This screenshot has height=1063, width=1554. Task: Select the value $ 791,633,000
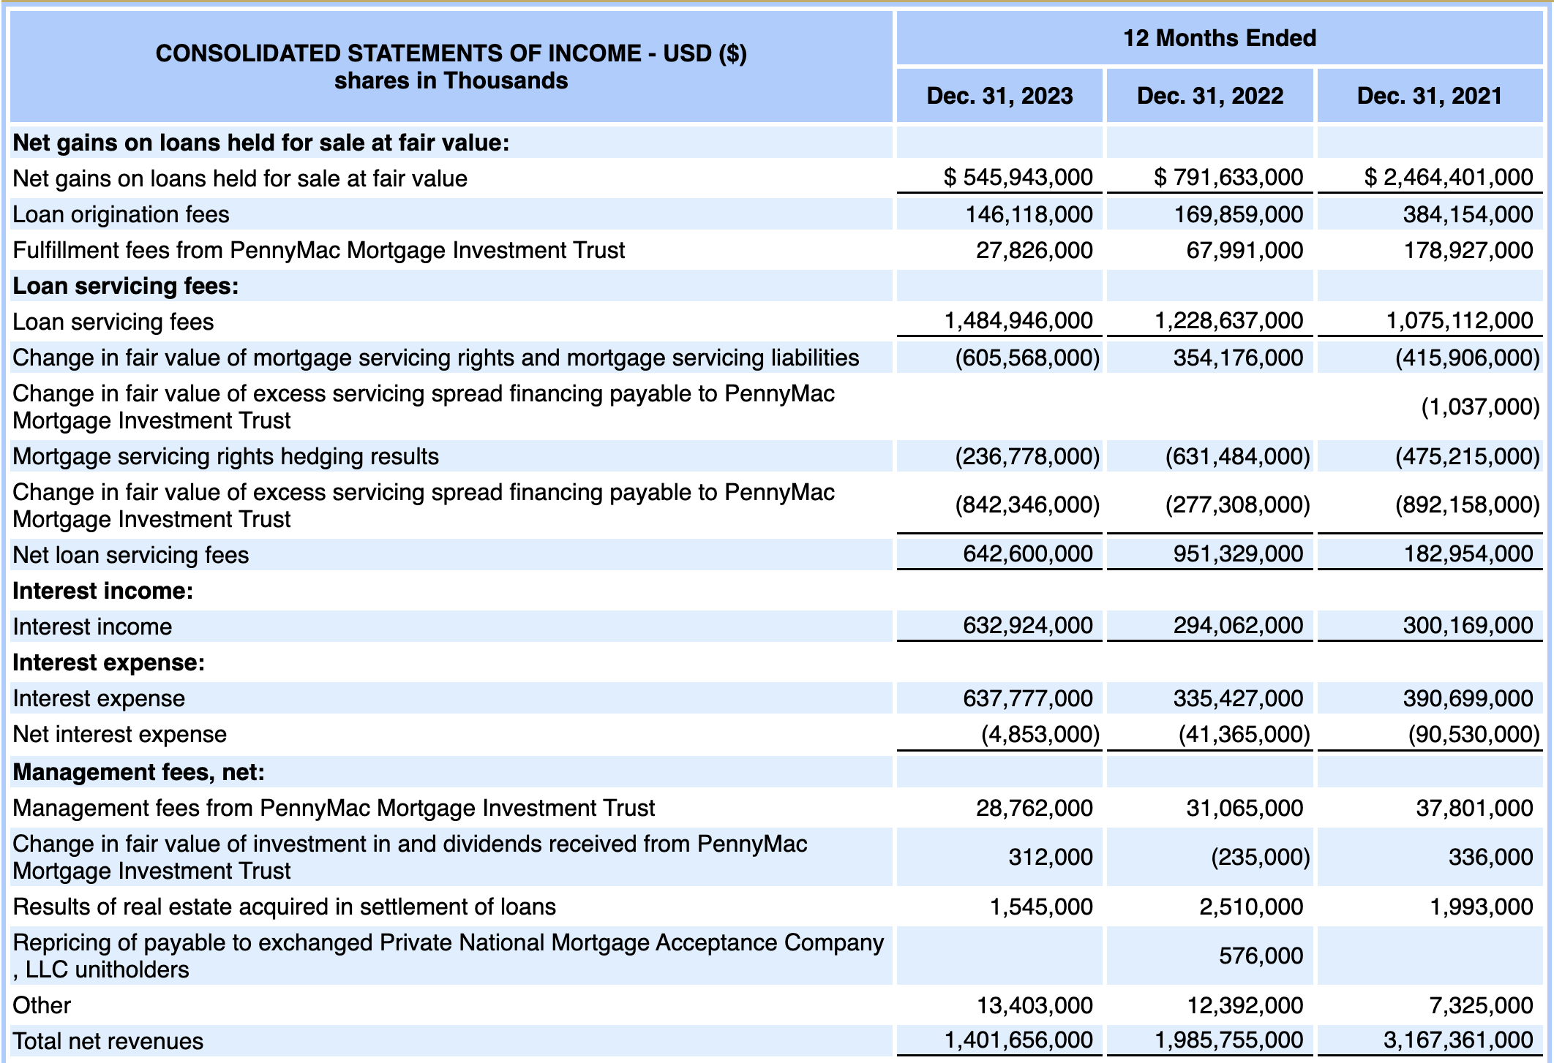point(1228,177)
